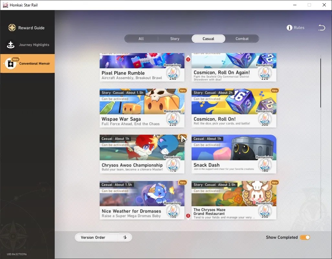Select the Cosmicon, Roll On! dice banner image
The image size is (332, 259).
(234, 101)
